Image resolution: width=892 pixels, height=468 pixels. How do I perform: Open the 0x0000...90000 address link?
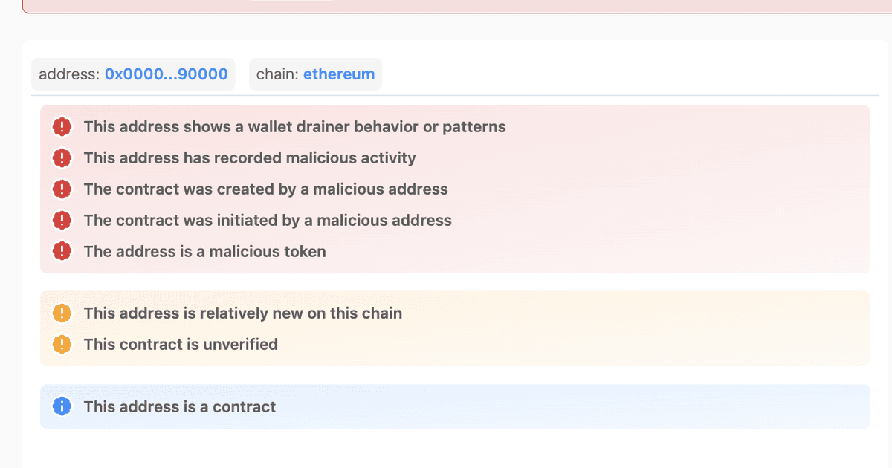tap(166, 74)
